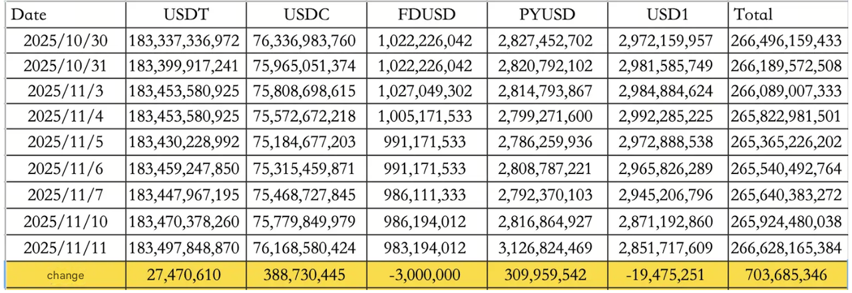Select total change cell 703,685,346
The width and height of the screenshot is (852, 293).
pos(786,274)
